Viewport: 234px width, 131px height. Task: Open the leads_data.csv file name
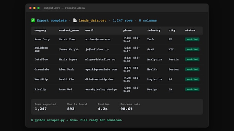pos(93,21)
